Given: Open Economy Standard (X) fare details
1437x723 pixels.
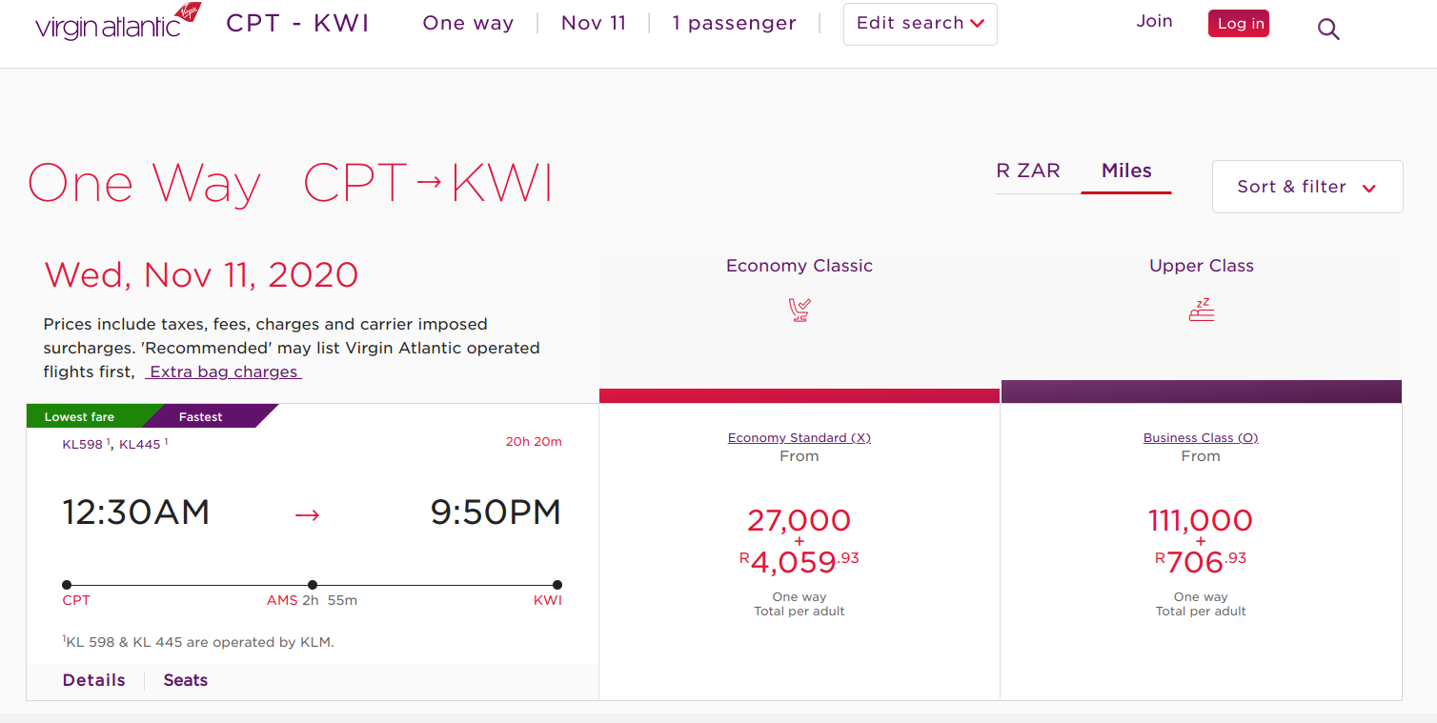Looking at the screenshot, I should 799,438.
